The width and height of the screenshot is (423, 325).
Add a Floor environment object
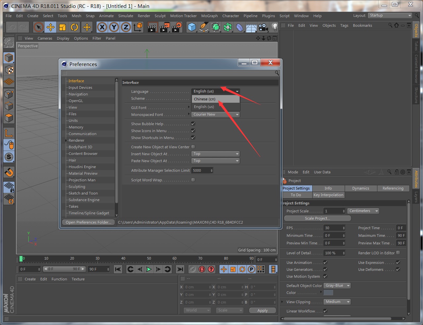click(251, 27)
